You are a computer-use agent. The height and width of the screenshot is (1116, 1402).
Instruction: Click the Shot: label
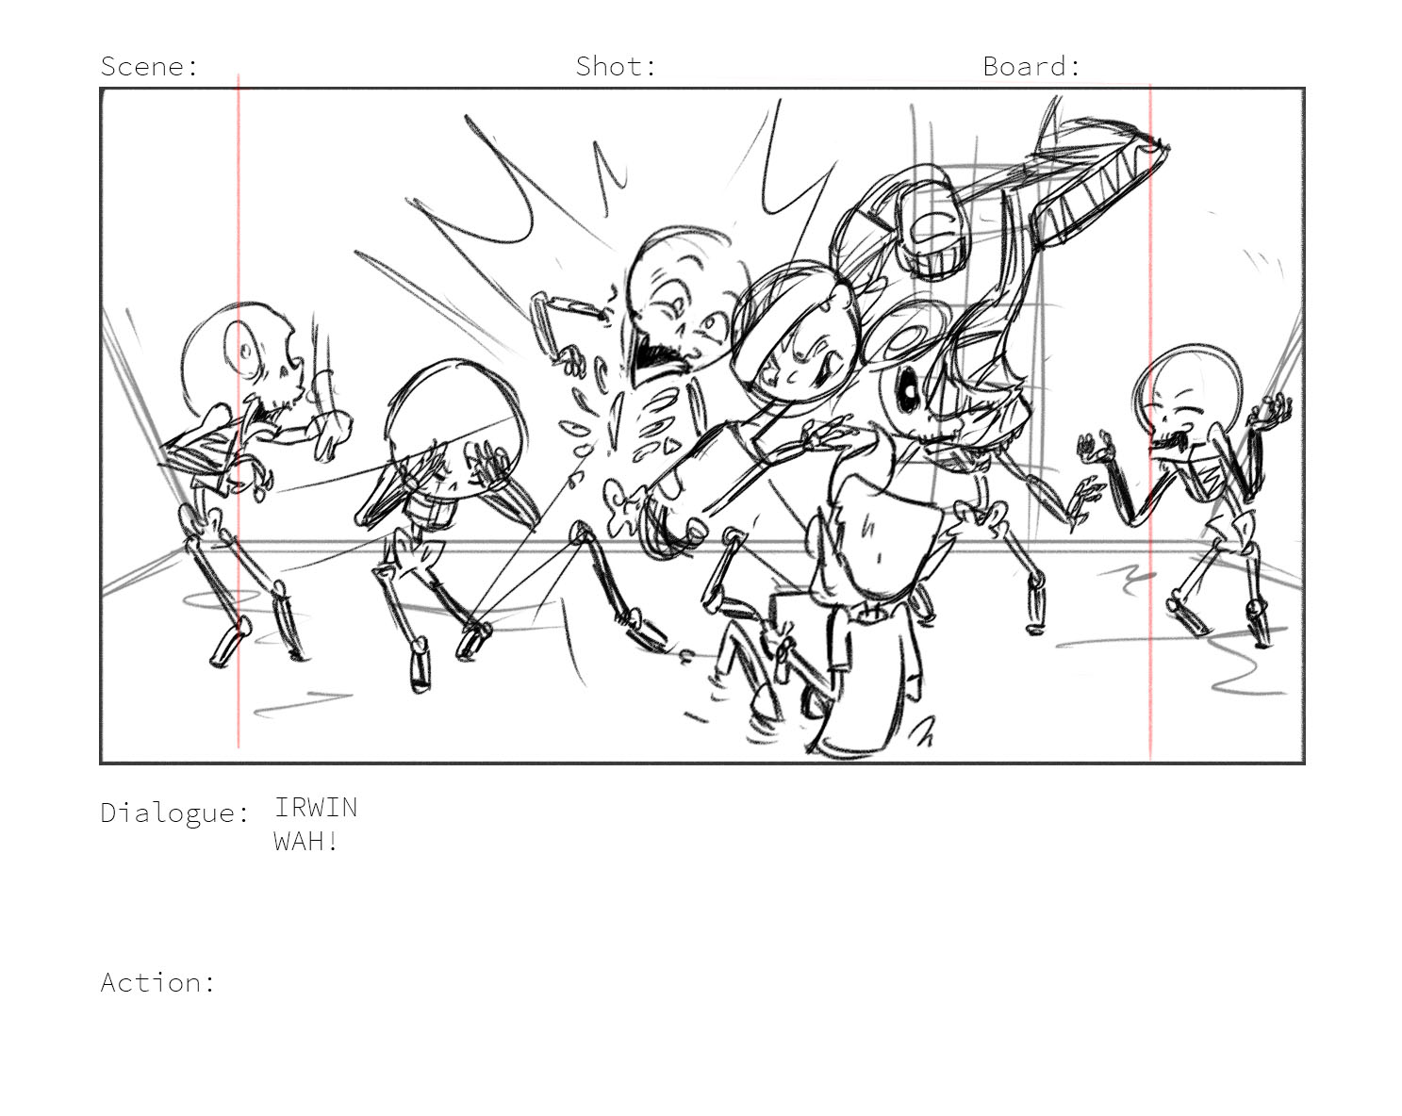click(x=616, y=66)
